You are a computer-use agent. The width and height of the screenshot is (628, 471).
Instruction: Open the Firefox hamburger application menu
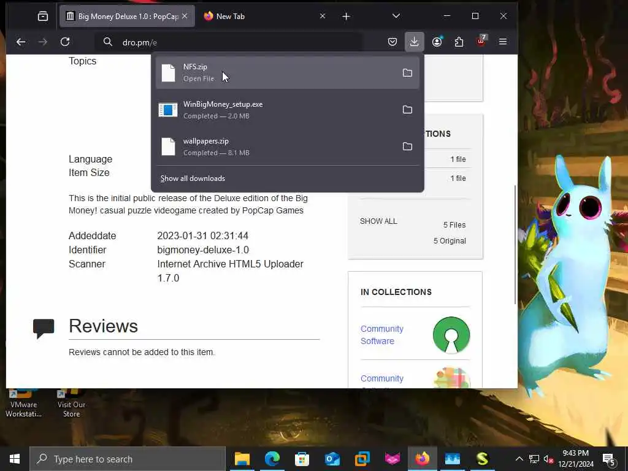pyautogui.click(x=503, y=42)
